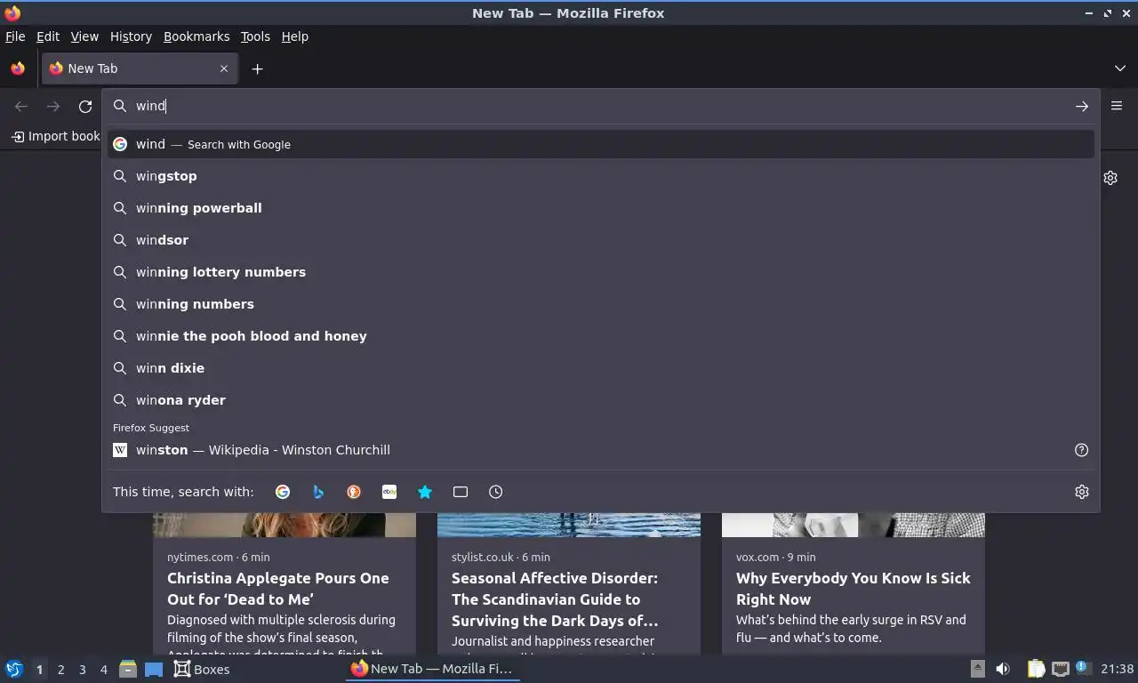Switch to workspace 1 in taskbar
Viewport: 1138px width, 683px height.
39,670
